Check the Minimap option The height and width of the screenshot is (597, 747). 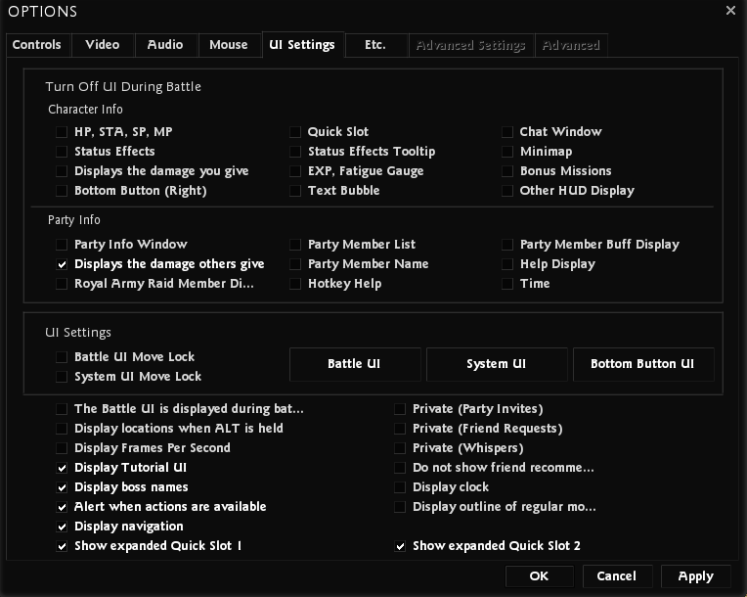507,152
